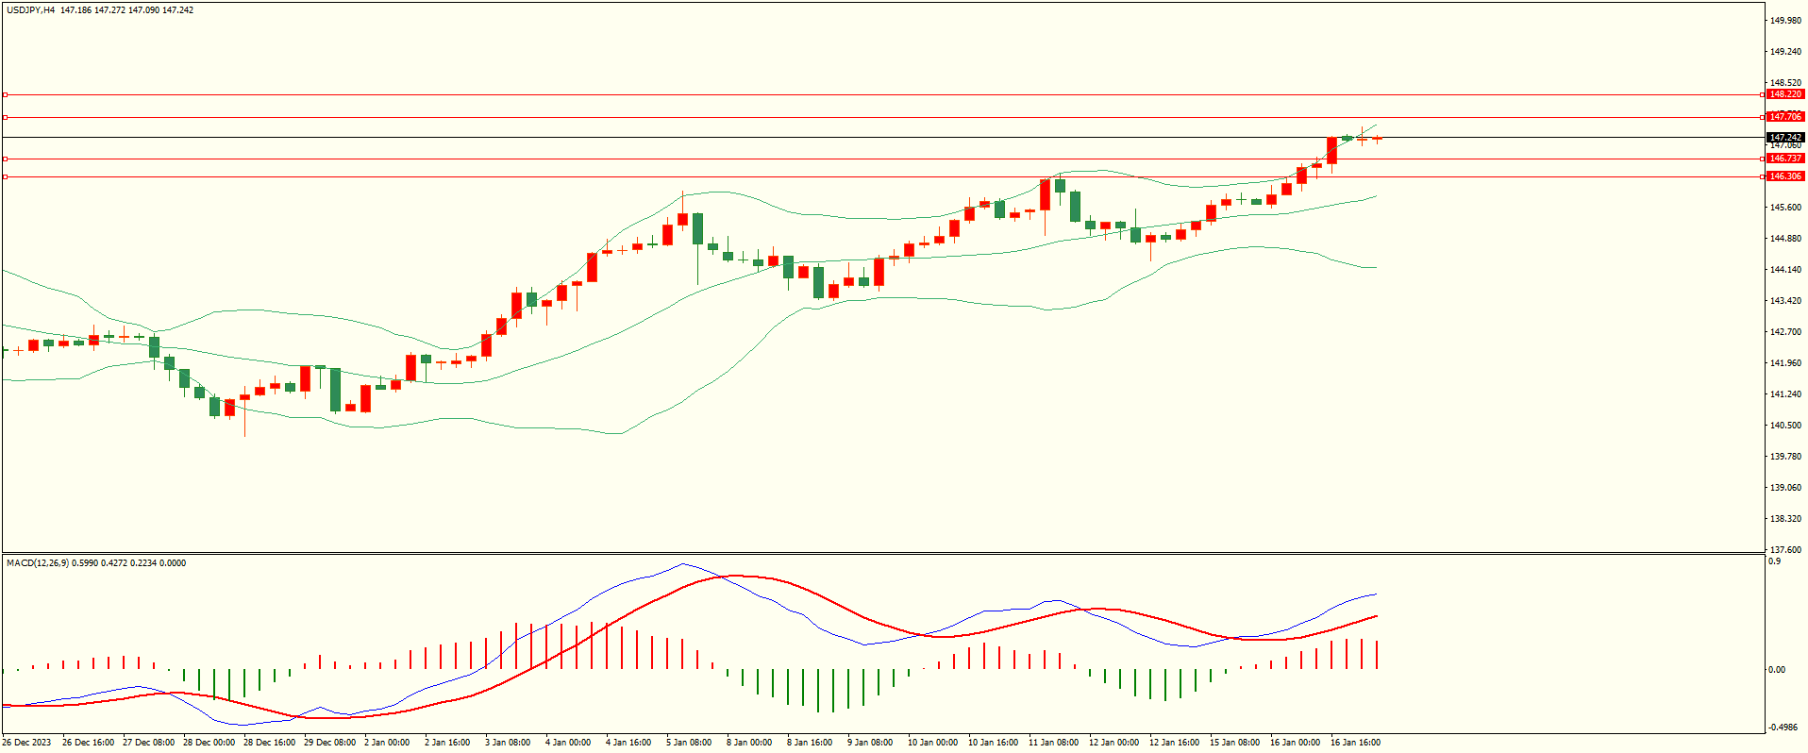Screen dimensions: 1808x753
Task: Select the 5 Jan 08:00 time axis label
Action: tap(688, 743)
